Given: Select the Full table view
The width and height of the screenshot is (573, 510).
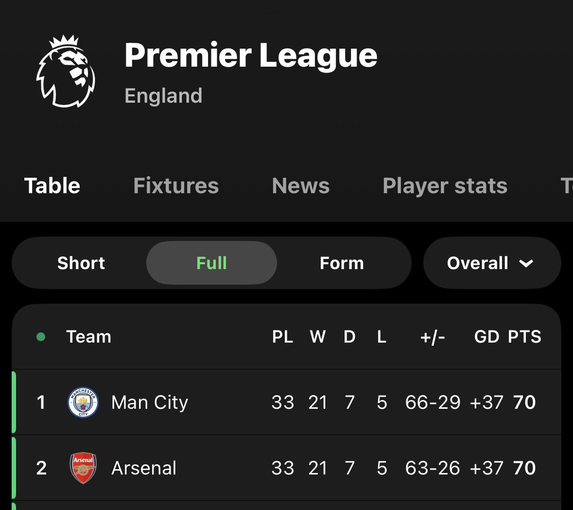Looking at the screenshot, I should click(x=211, y=263).
